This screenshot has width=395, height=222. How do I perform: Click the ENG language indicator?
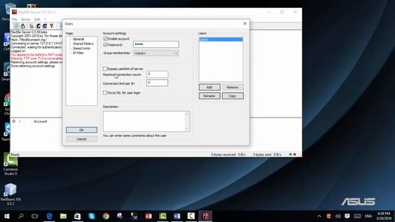tap(368, 216)
